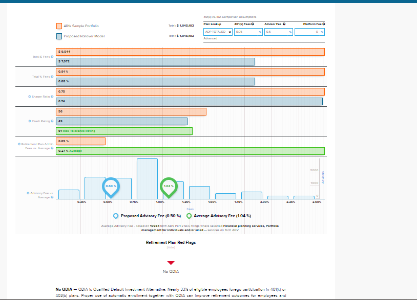The height and width of the screenshot is (300, 417).
Task: Click the 401(k) Fees input field
Action: 246,32
